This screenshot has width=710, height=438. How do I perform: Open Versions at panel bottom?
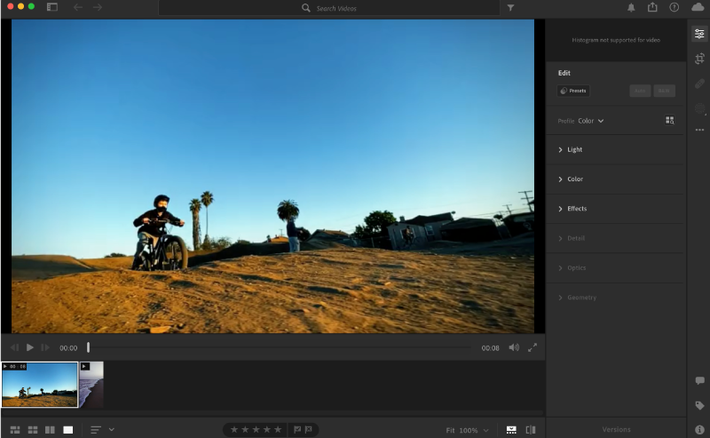coord(616,429)
